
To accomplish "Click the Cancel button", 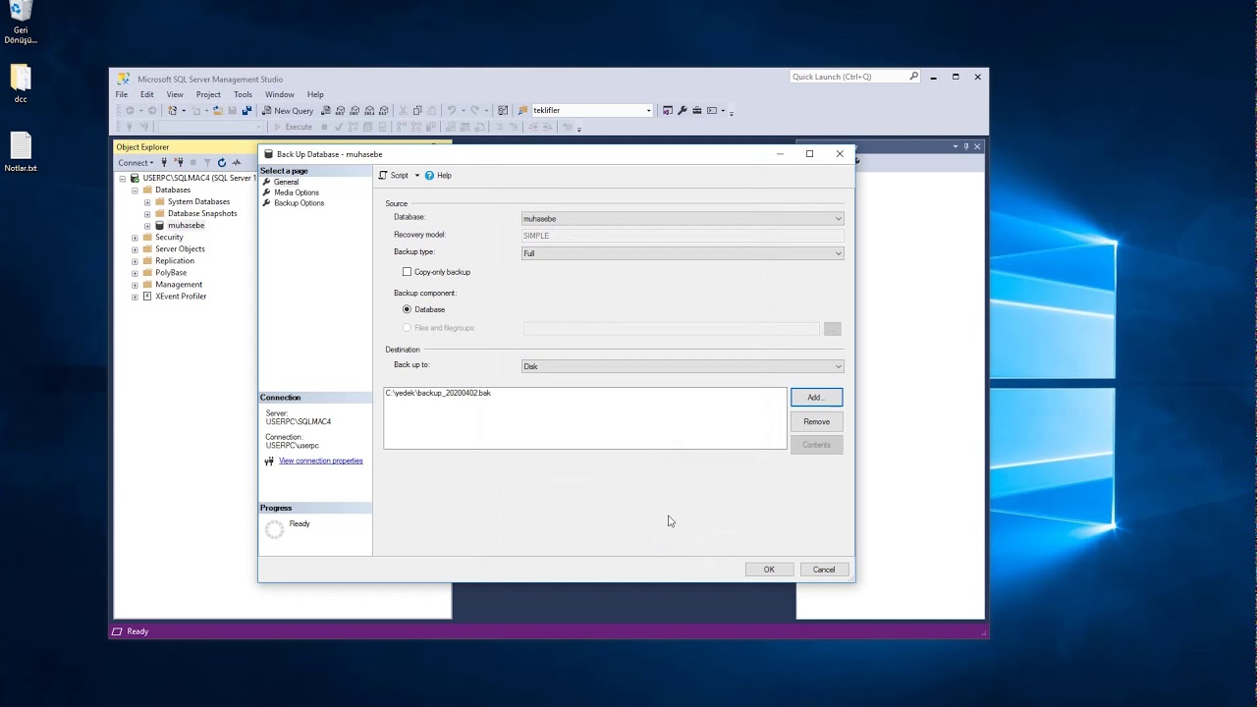I will (x=824, y=570).
